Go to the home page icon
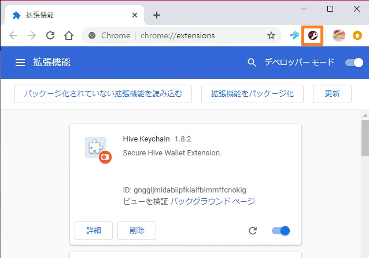Image resolution: width=369 pixels, height=258 pixels. pyautogui.click(x=69, y=35)
